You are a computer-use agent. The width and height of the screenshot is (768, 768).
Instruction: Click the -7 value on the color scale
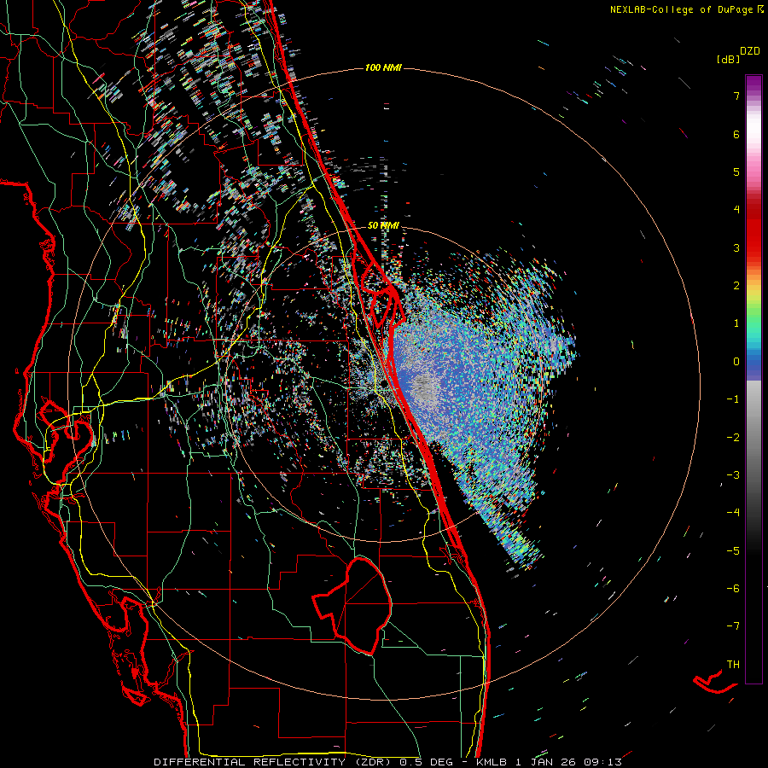point(733,626)
